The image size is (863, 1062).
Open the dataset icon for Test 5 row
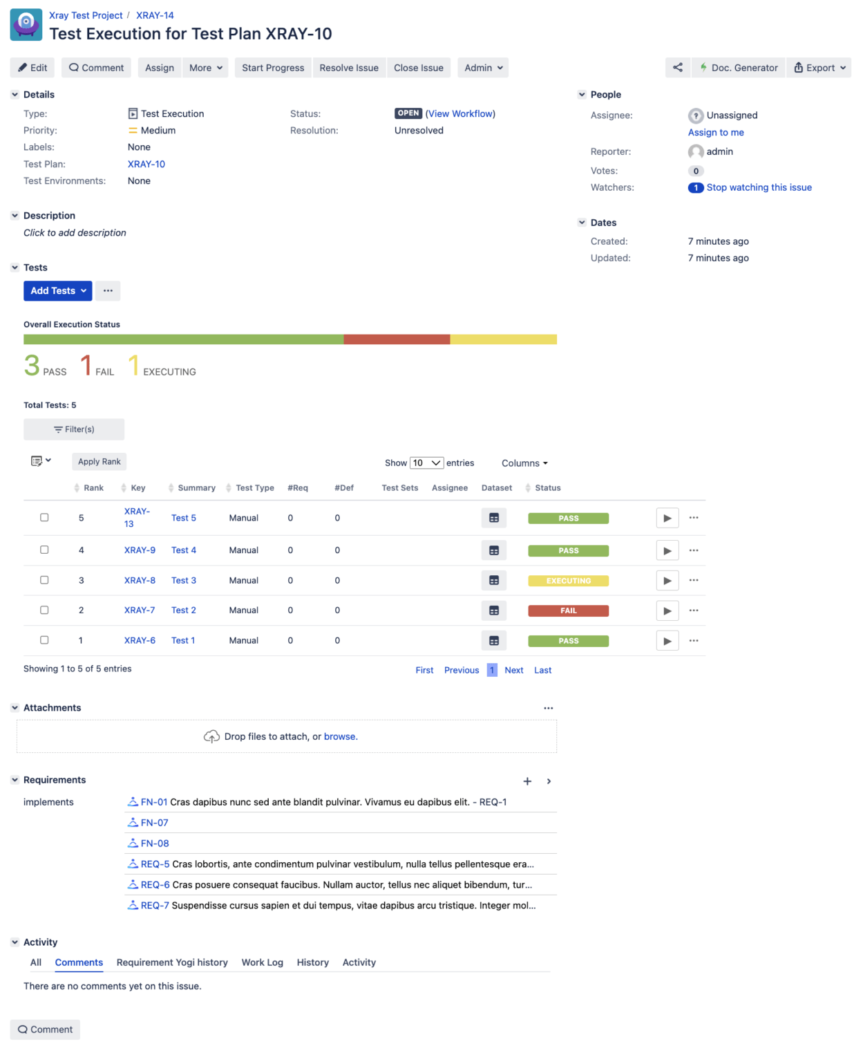coord(493,517)
